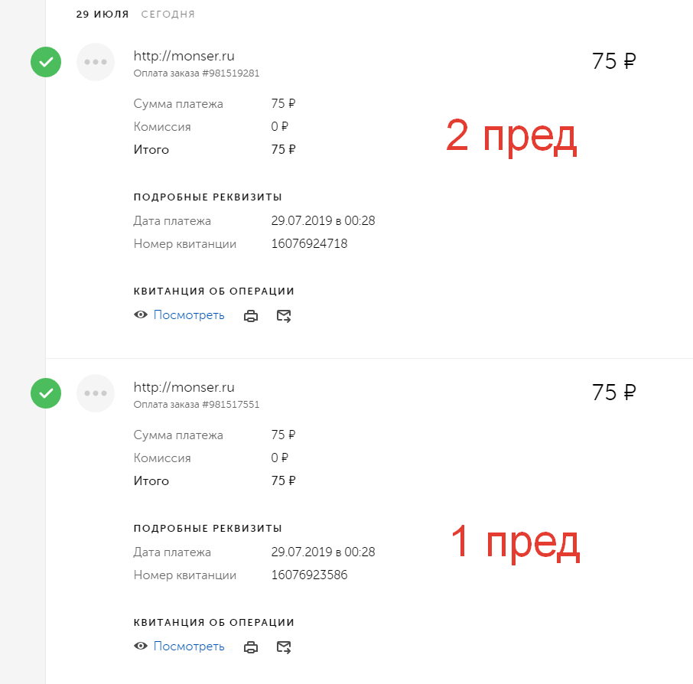Image resolution: width=693 pixels, height=684 pixels.
Task: Click the 75 ₽ amount of order #981517551
Action: (x=613, y=393)
